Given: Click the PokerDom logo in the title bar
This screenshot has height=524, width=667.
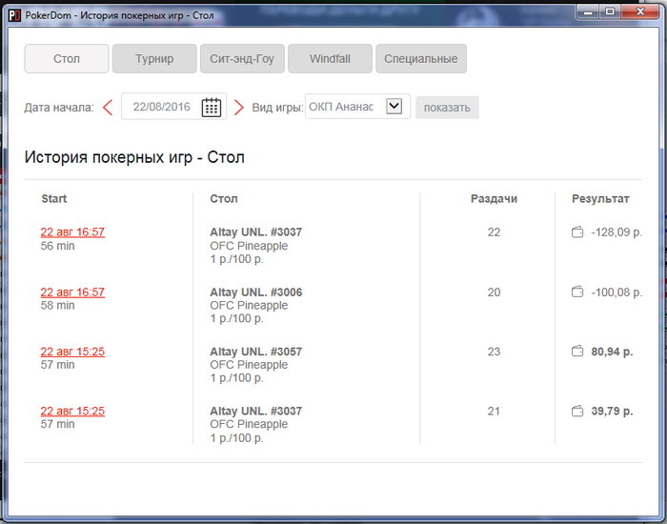Looking at the screenshot, I should (x=14, y=16).
